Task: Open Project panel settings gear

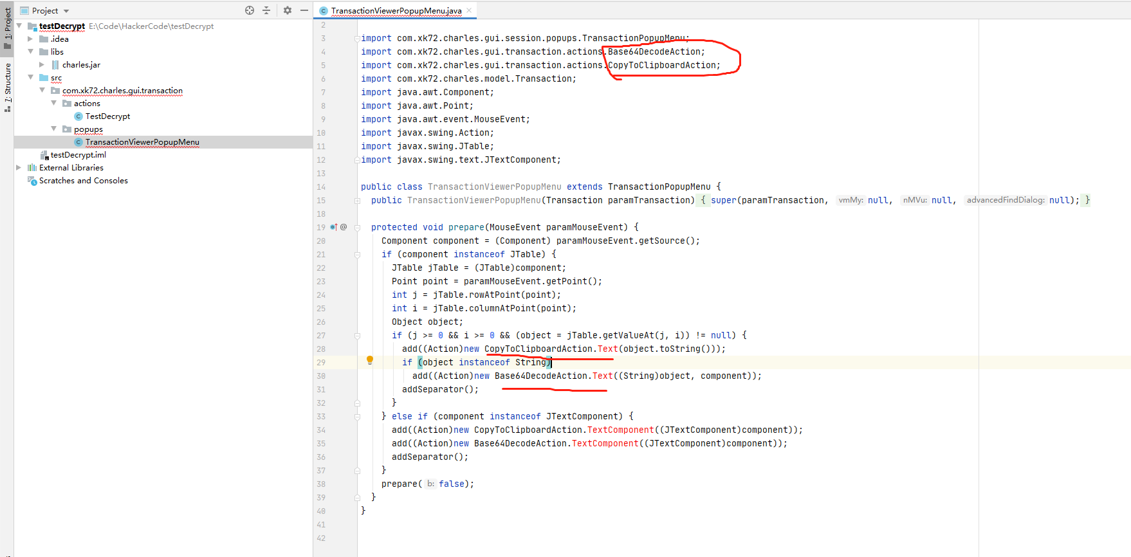Action: (x=288, y=10)
